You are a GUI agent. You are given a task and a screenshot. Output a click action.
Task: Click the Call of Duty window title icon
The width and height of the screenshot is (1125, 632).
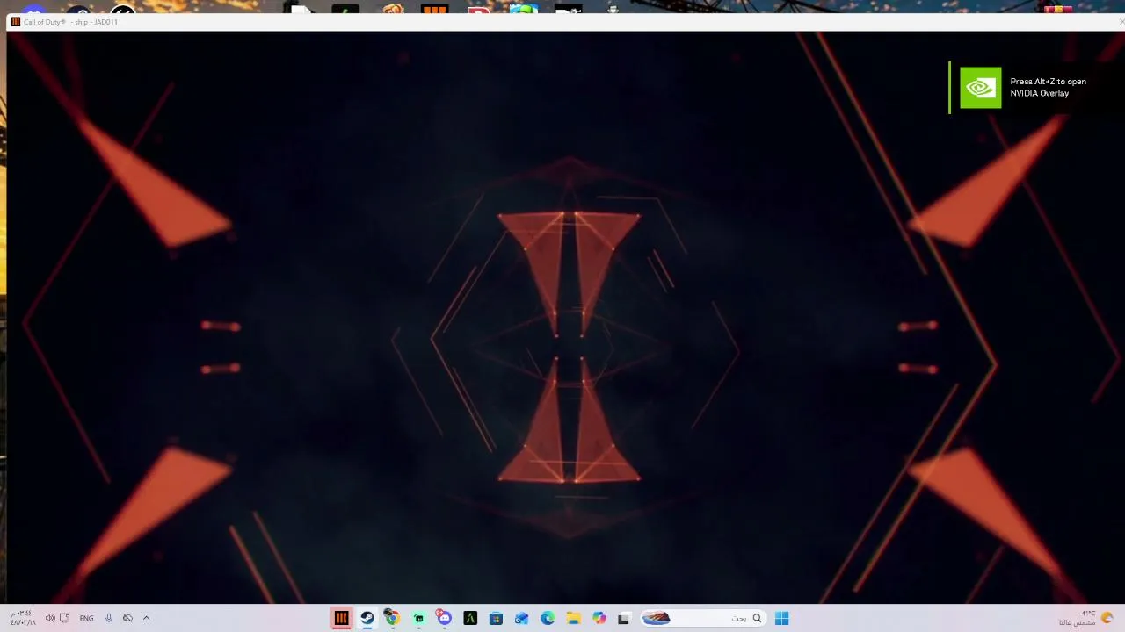click(x=15, y=22)
